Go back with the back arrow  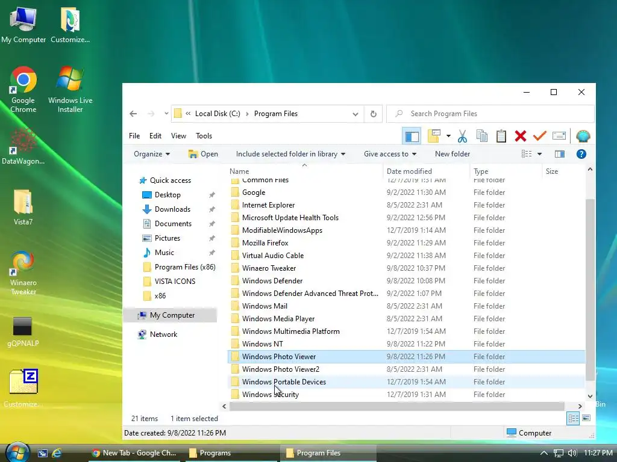133,114
